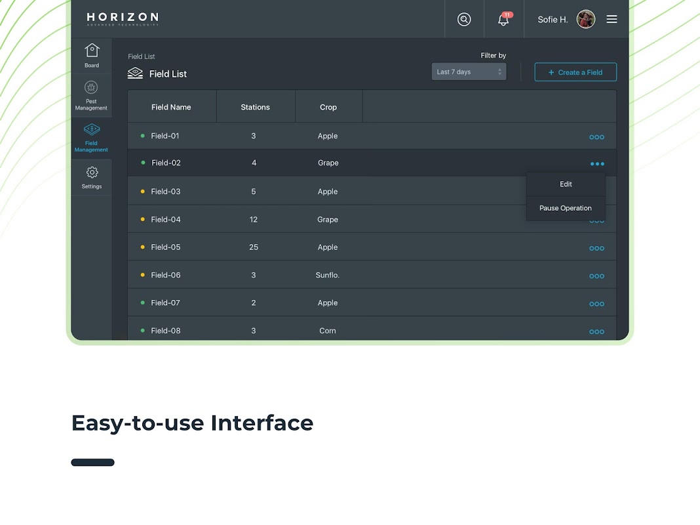Choose Edit from the context menu

coord(566,184)
